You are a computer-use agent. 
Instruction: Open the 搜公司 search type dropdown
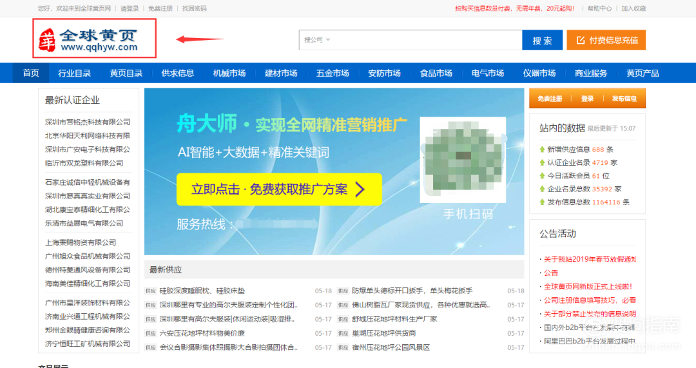(x=317, y=40)
